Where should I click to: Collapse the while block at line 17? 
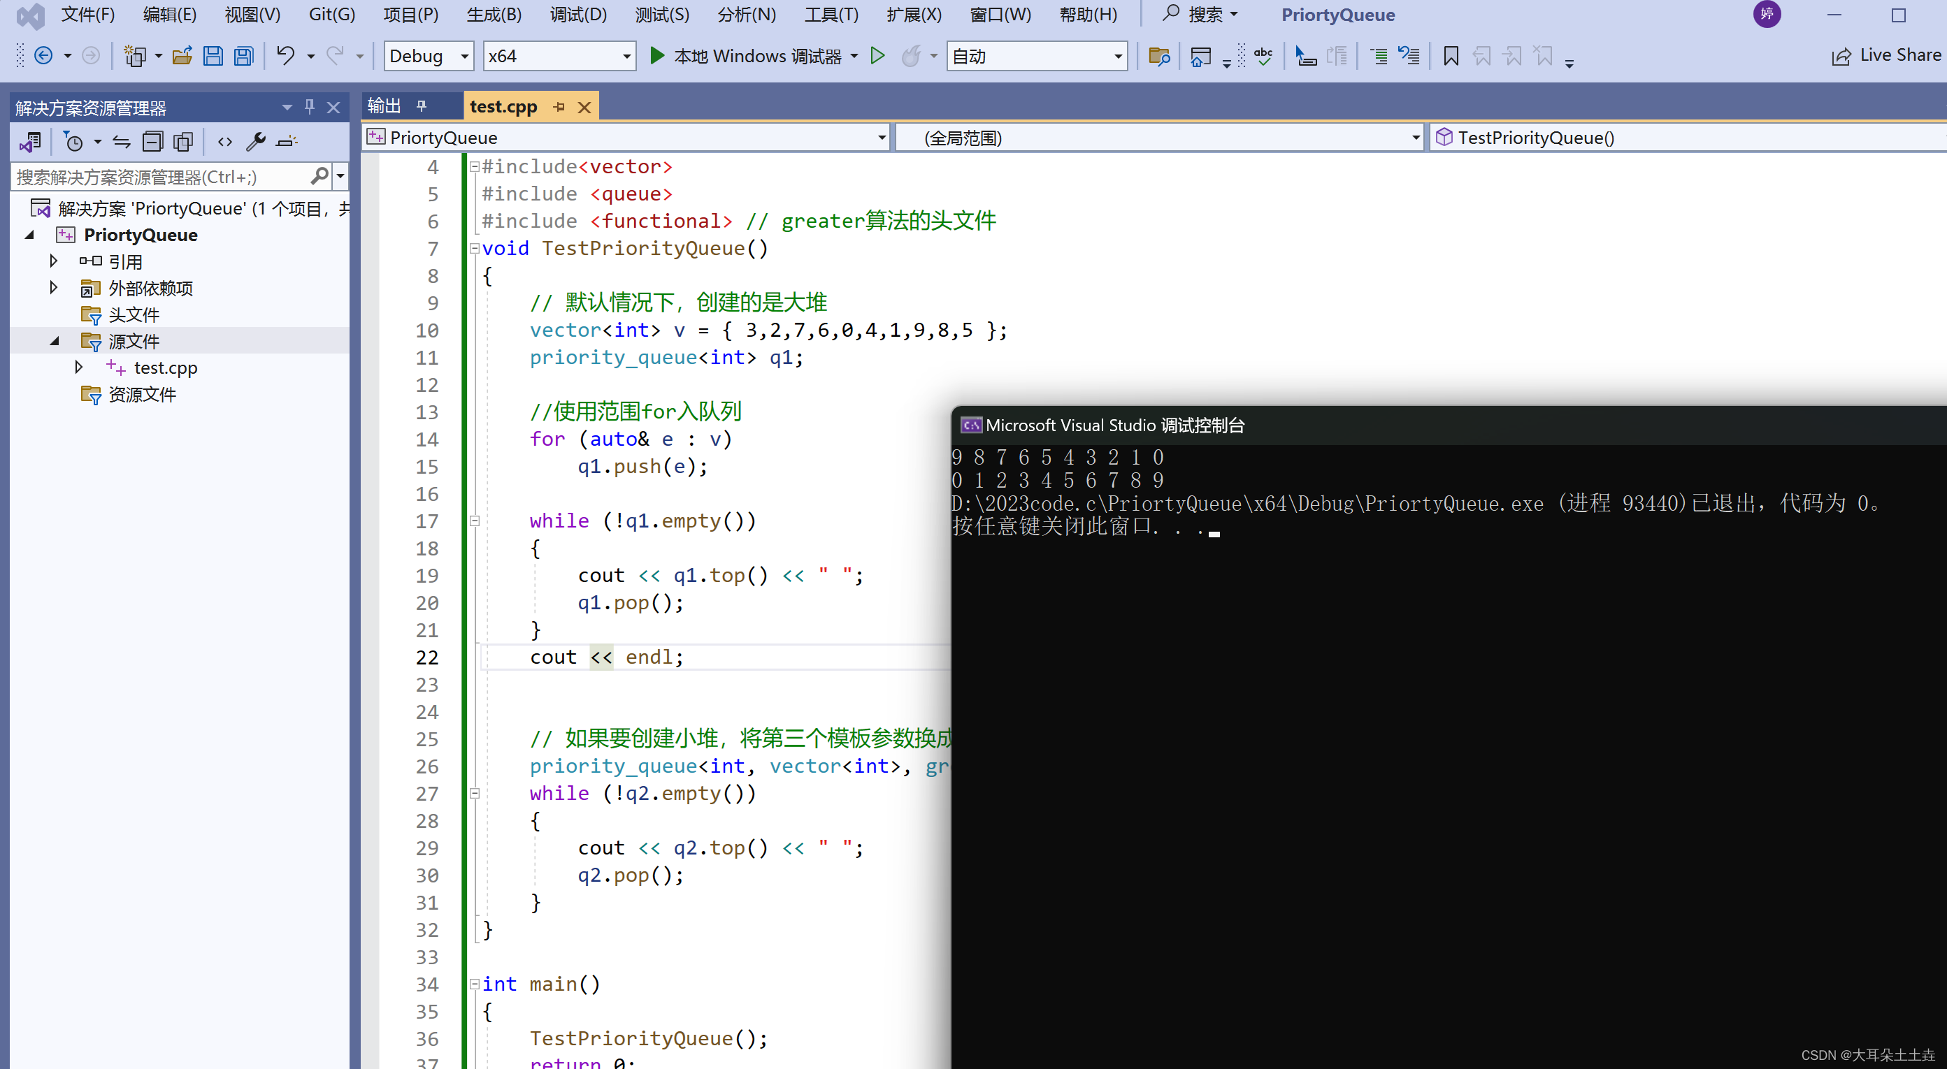(x=474, y=521)
